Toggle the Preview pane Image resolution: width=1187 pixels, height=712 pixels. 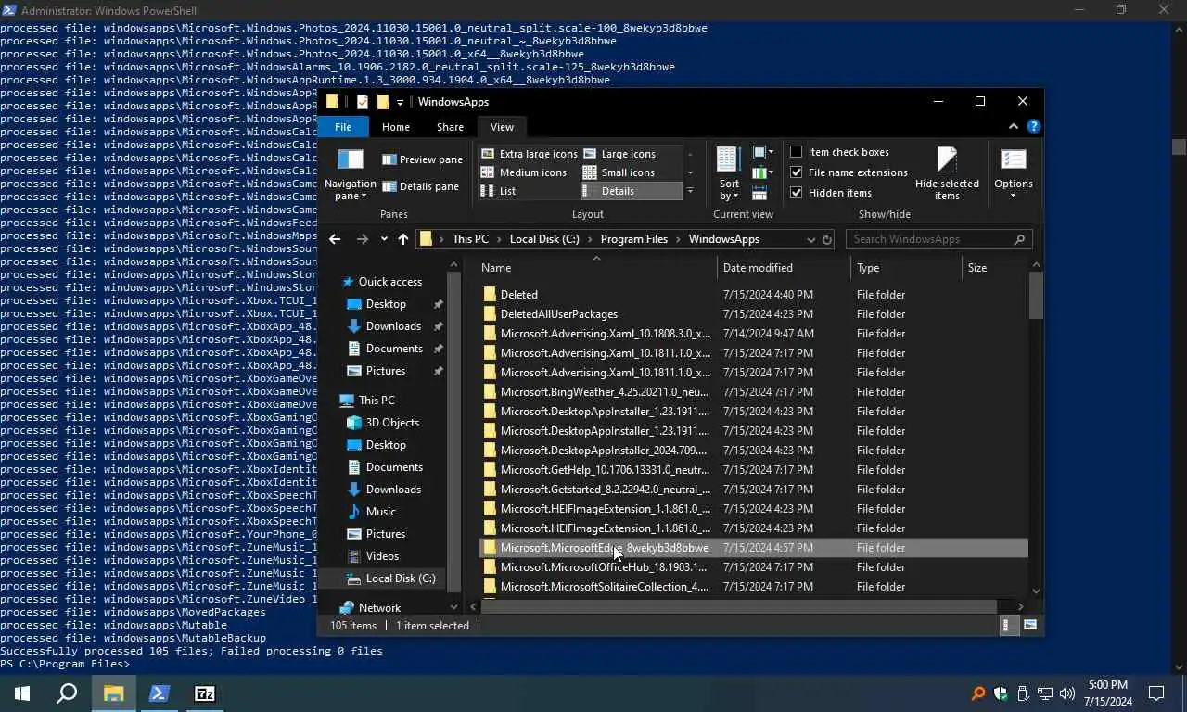coord(422,159)
